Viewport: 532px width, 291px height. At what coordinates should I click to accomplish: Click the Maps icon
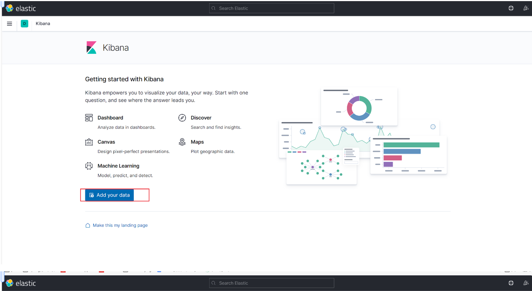click(182, 142)
